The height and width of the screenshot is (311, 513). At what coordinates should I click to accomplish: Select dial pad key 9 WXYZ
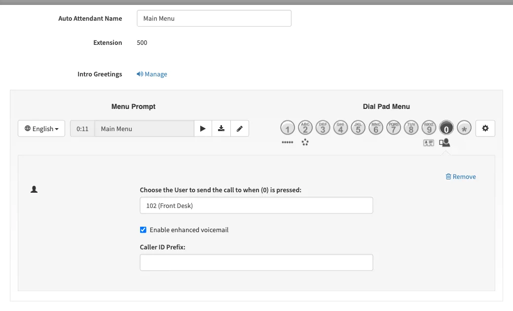429,128
